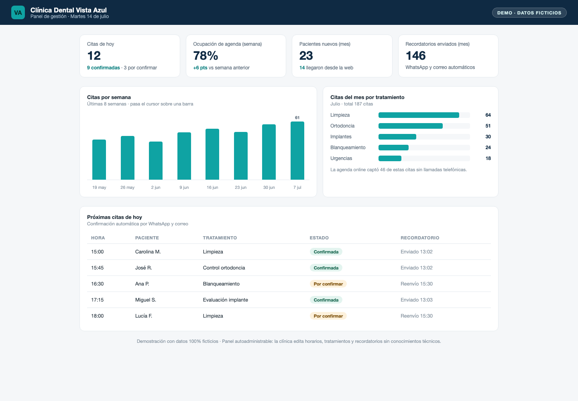Click the Ortodoncia treatment progress bar

[x=424, y=126]
